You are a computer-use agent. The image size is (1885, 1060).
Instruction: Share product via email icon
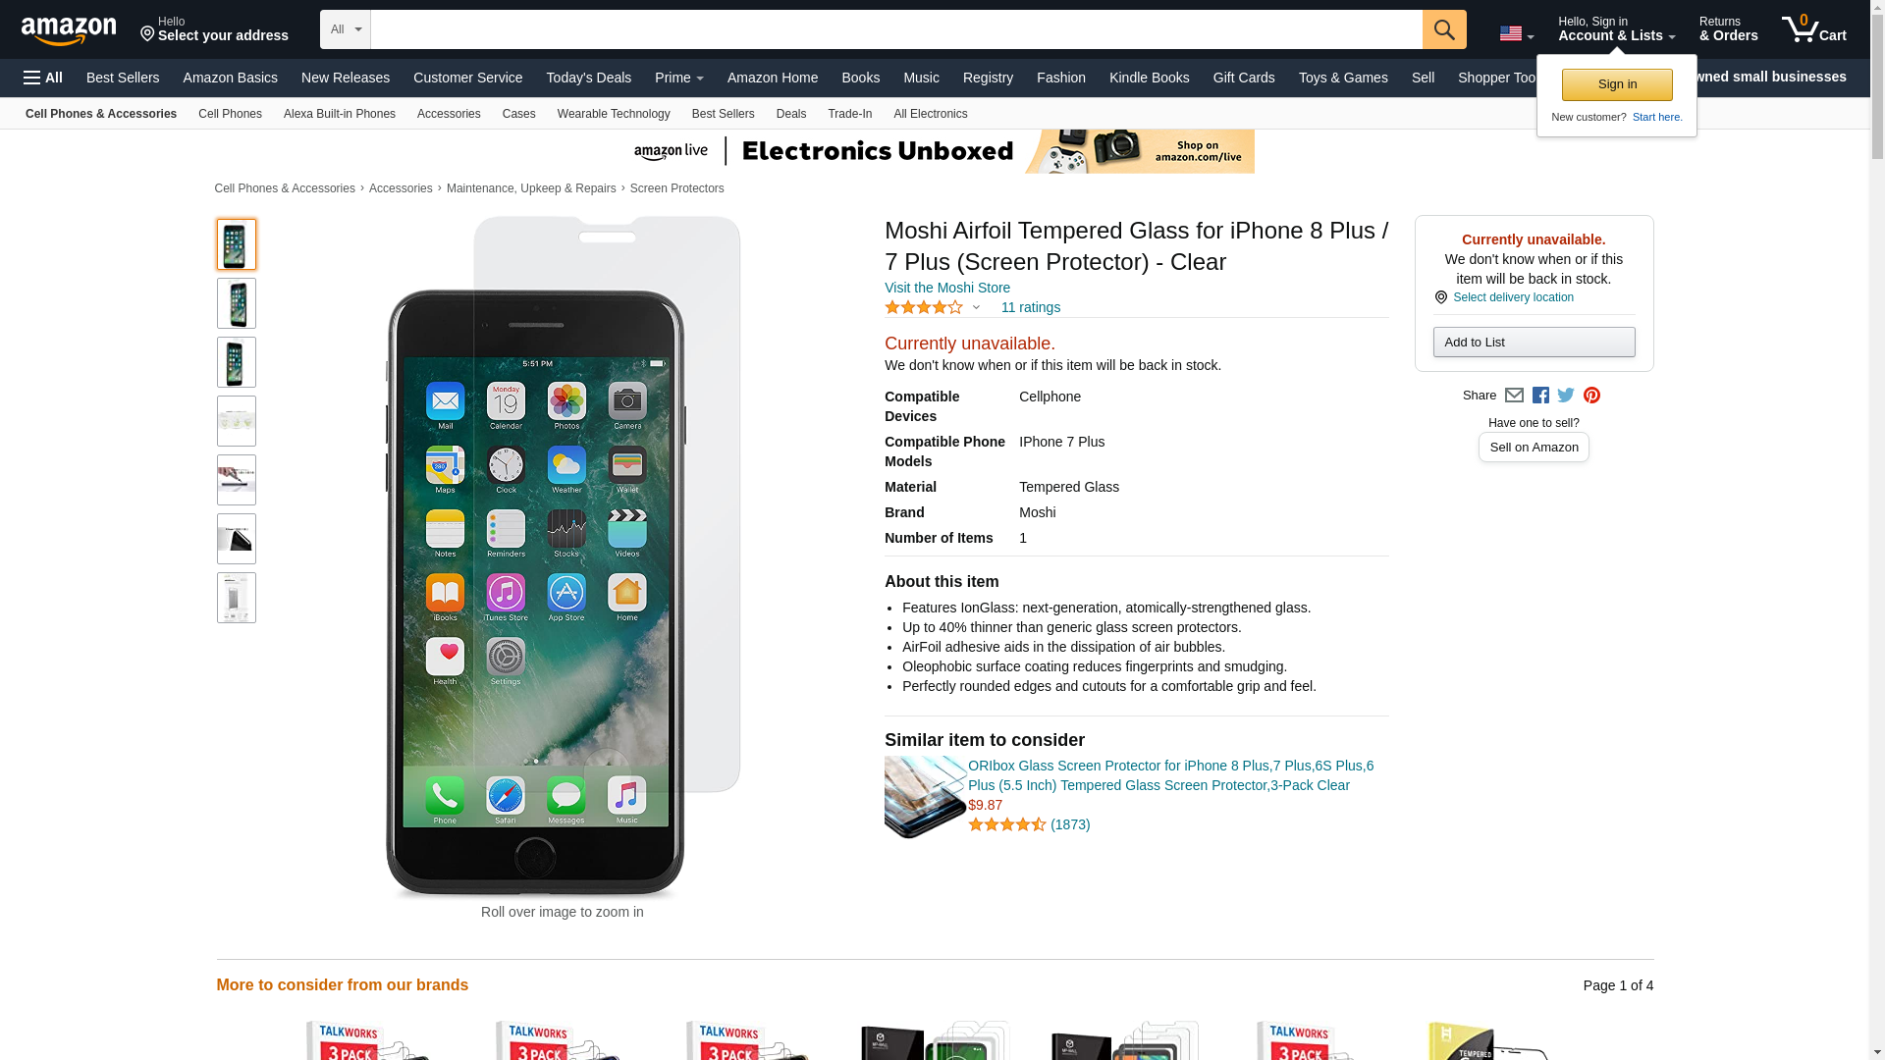(x=1514, y=396)
